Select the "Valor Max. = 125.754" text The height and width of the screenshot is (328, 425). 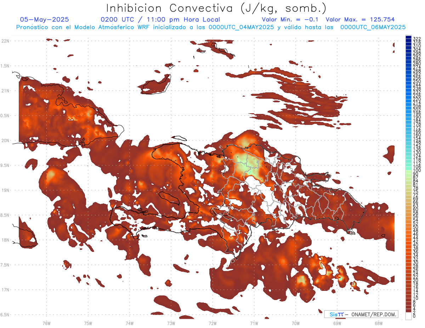coord(360,20)
